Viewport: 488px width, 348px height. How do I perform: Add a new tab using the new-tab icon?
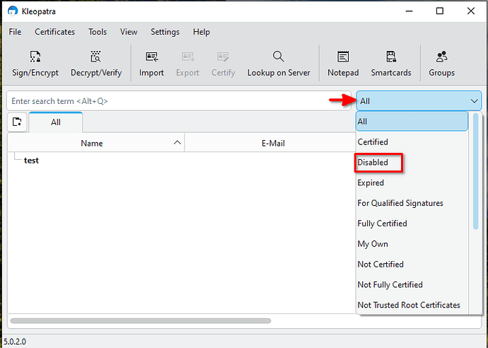pos(17,122)
